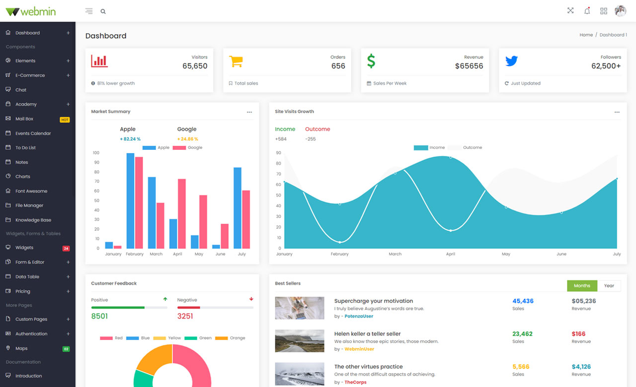Open thumbnail for Supercharge your motivation
This screenshot has height=387, width=636.
coord(300,308)
